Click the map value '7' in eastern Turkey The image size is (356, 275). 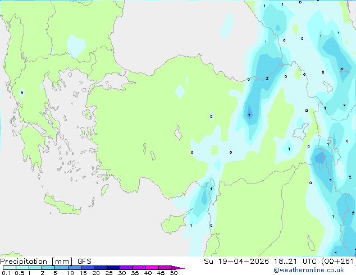(249, 115)
